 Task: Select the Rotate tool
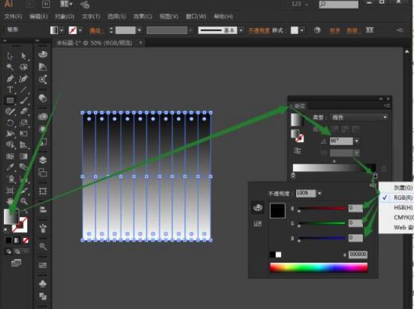[x=10, y=123]
